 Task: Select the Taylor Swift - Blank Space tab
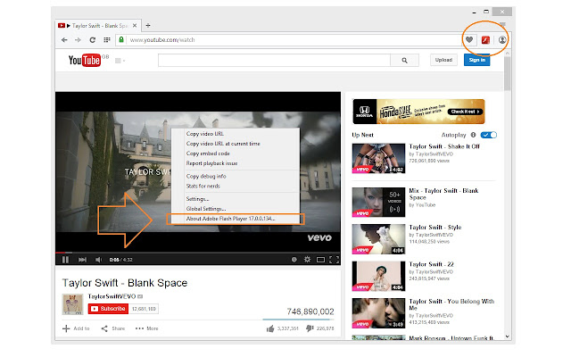pyautogui.click(x=97, y=26)
